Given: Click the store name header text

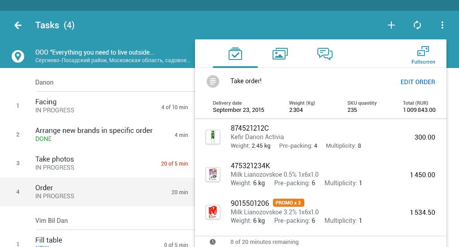Looking at the screenshot, I should [95, 52].
